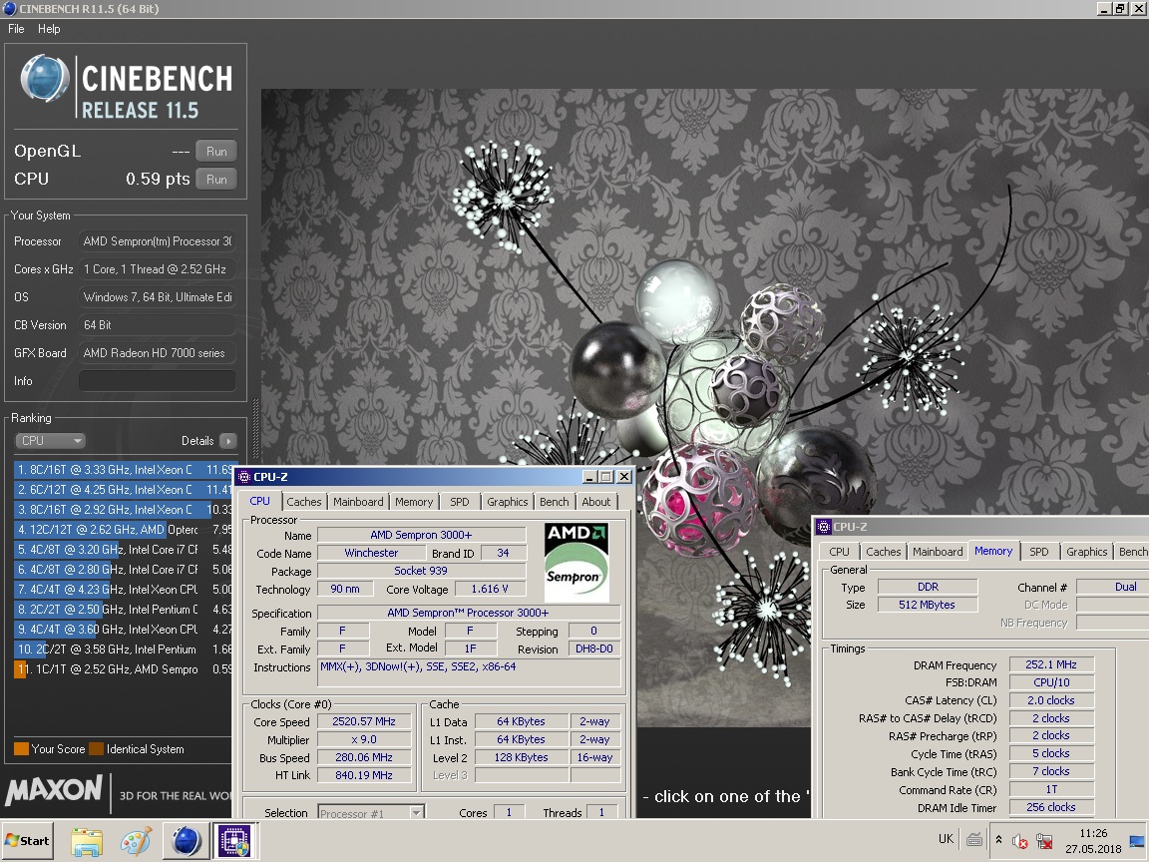Viewport: 1149px width, 862px height.
Task: Click the Info input field
Action: (x=157, y=381)
